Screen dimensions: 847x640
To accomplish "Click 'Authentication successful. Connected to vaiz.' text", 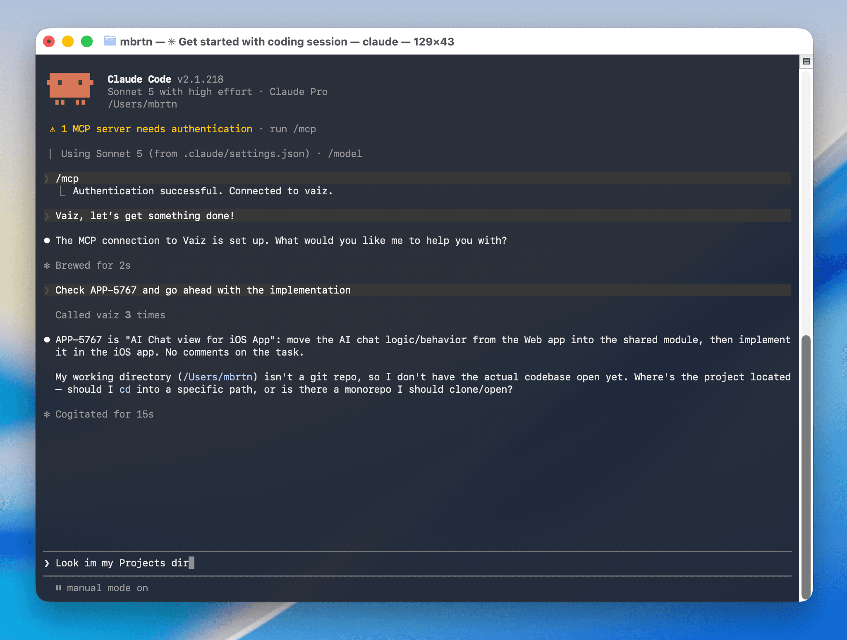I will (203, 191).
